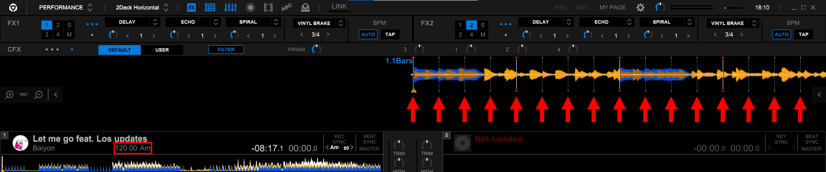Open the video panel film icon
826x172 pixels.
pos(268,7)
